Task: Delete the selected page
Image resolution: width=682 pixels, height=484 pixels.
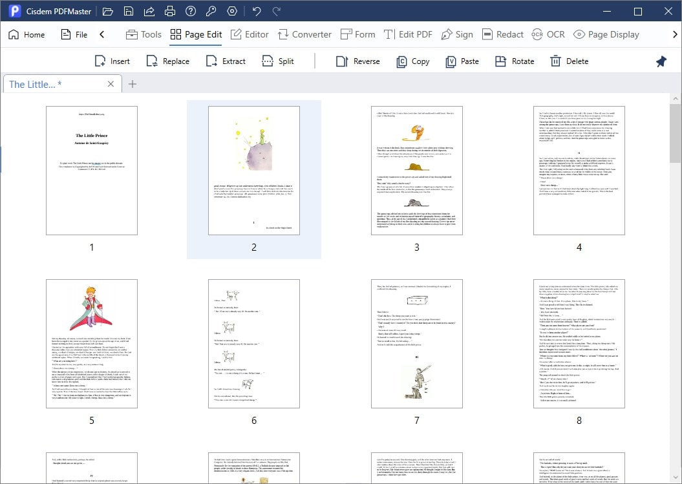Action: [569, 61]
